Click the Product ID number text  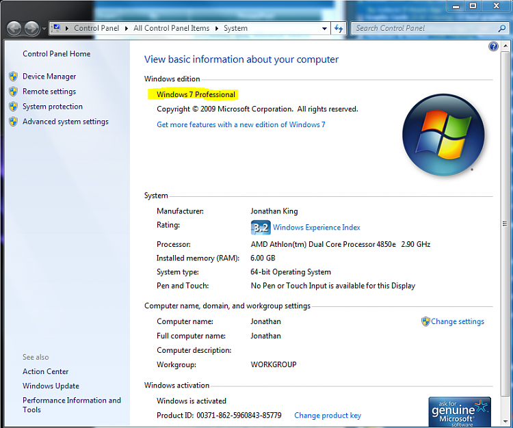pyautogui.click(x=239, y=416)
